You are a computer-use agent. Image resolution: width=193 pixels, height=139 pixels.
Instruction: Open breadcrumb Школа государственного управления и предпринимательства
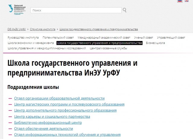pos(99,29)
